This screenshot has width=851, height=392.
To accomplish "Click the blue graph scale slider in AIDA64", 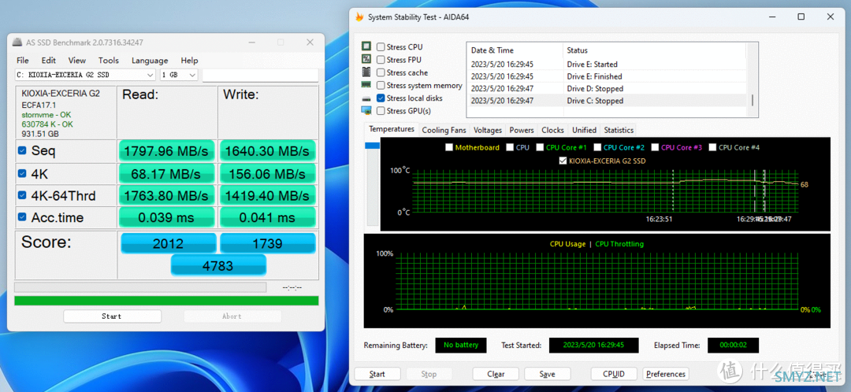I will tap(372, 146).
